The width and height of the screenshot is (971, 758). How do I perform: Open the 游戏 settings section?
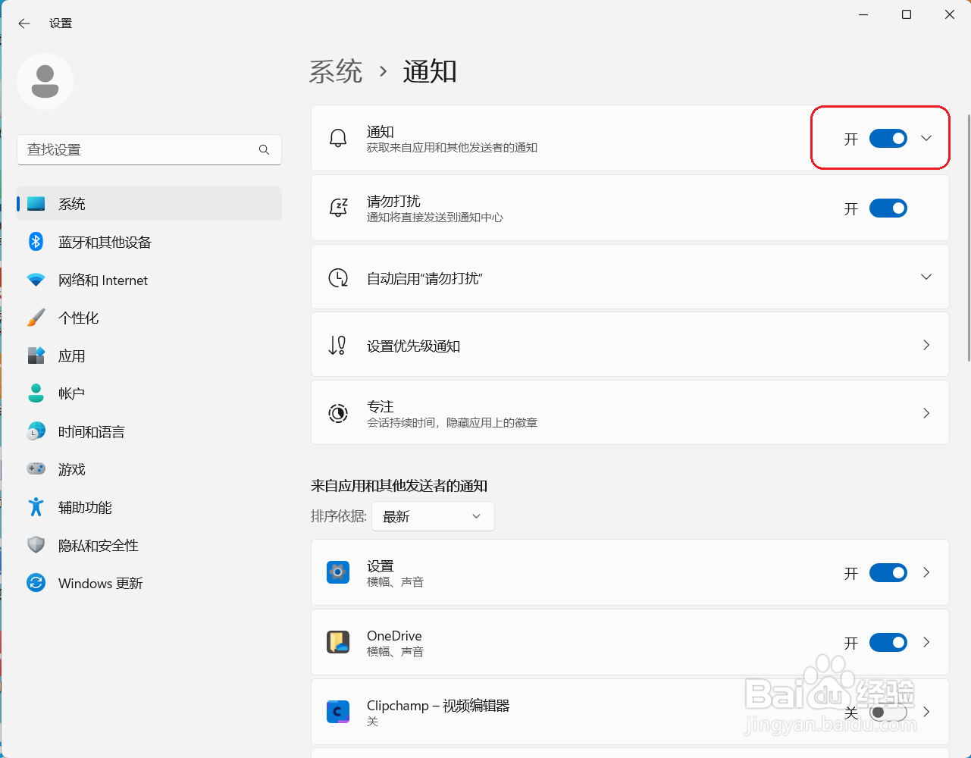point(73,469)
